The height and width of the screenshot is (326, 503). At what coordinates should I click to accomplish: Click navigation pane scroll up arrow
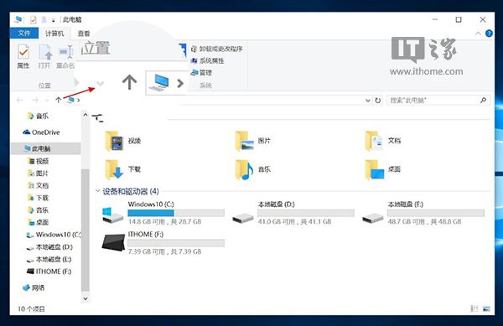click(86, 115)
